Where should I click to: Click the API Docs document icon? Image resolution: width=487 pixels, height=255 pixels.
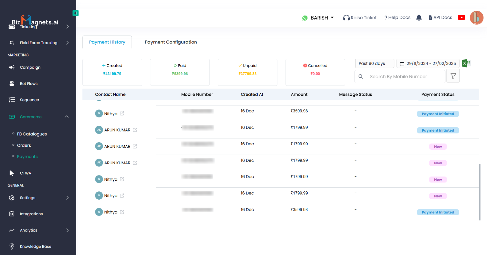click(x=430, y=18)
